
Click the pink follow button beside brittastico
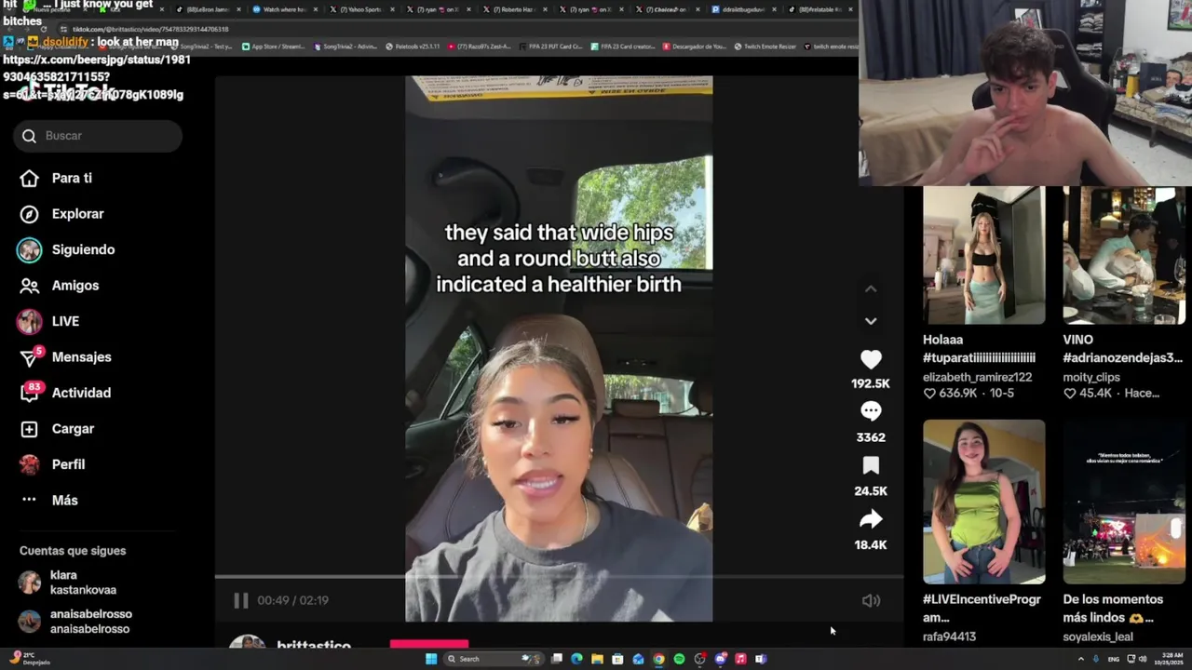click(x=429, y=645)
